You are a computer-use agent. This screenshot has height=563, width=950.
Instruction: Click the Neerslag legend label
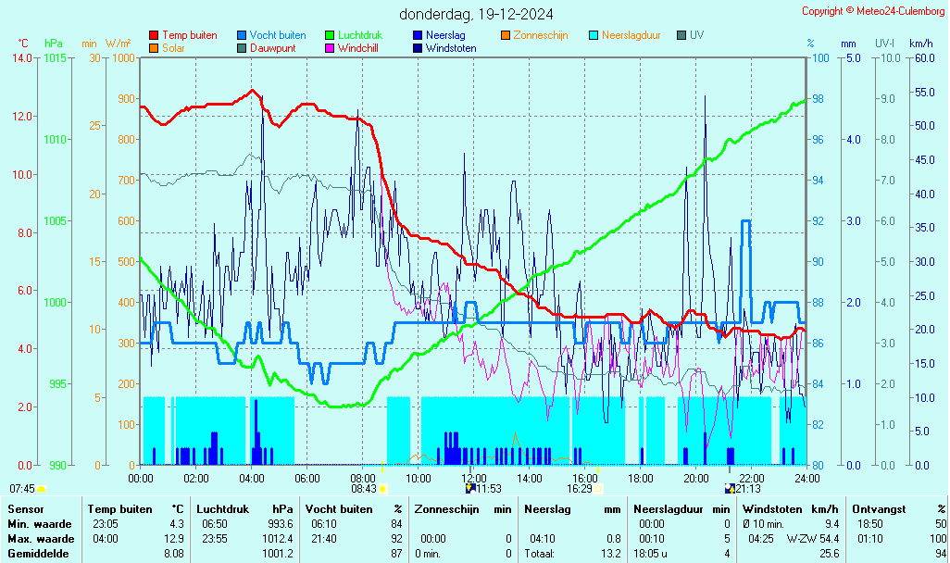(445, 36)
